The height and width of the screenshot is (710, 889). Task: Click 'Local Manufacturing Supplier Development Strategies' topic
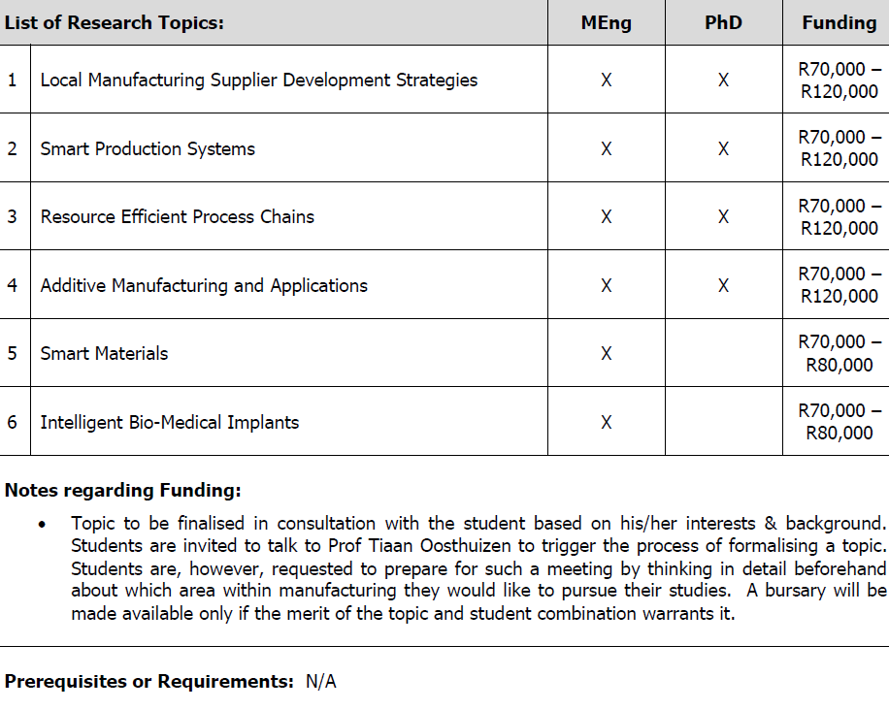point(258,80)
